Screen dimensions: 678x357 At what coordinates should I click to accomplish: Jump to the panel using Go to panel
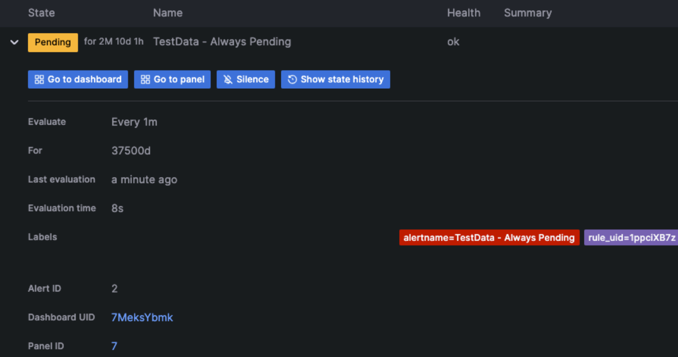coord(172,79)
